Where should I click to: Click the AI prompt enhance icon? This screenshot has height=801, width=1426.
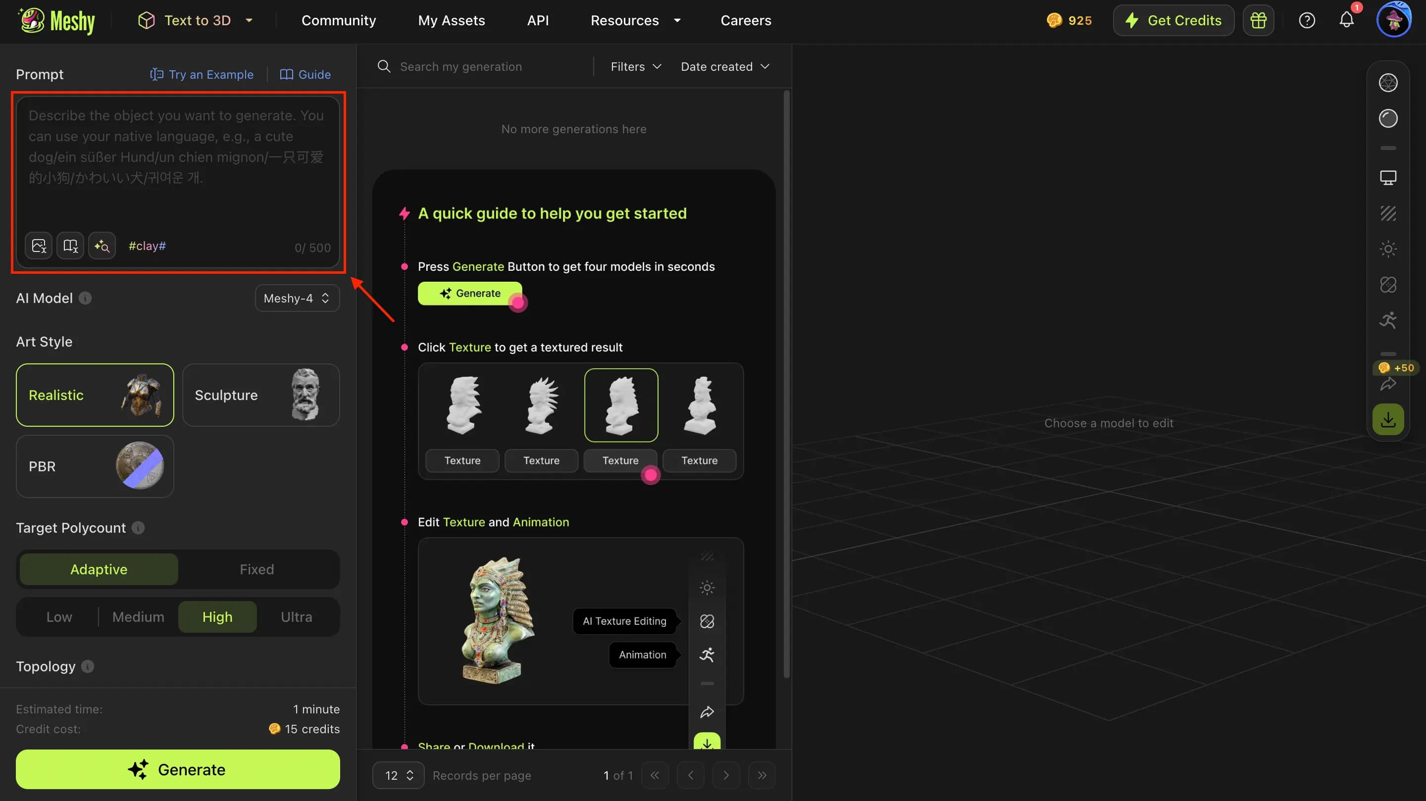pyautogui.click(x=102, y=245)
